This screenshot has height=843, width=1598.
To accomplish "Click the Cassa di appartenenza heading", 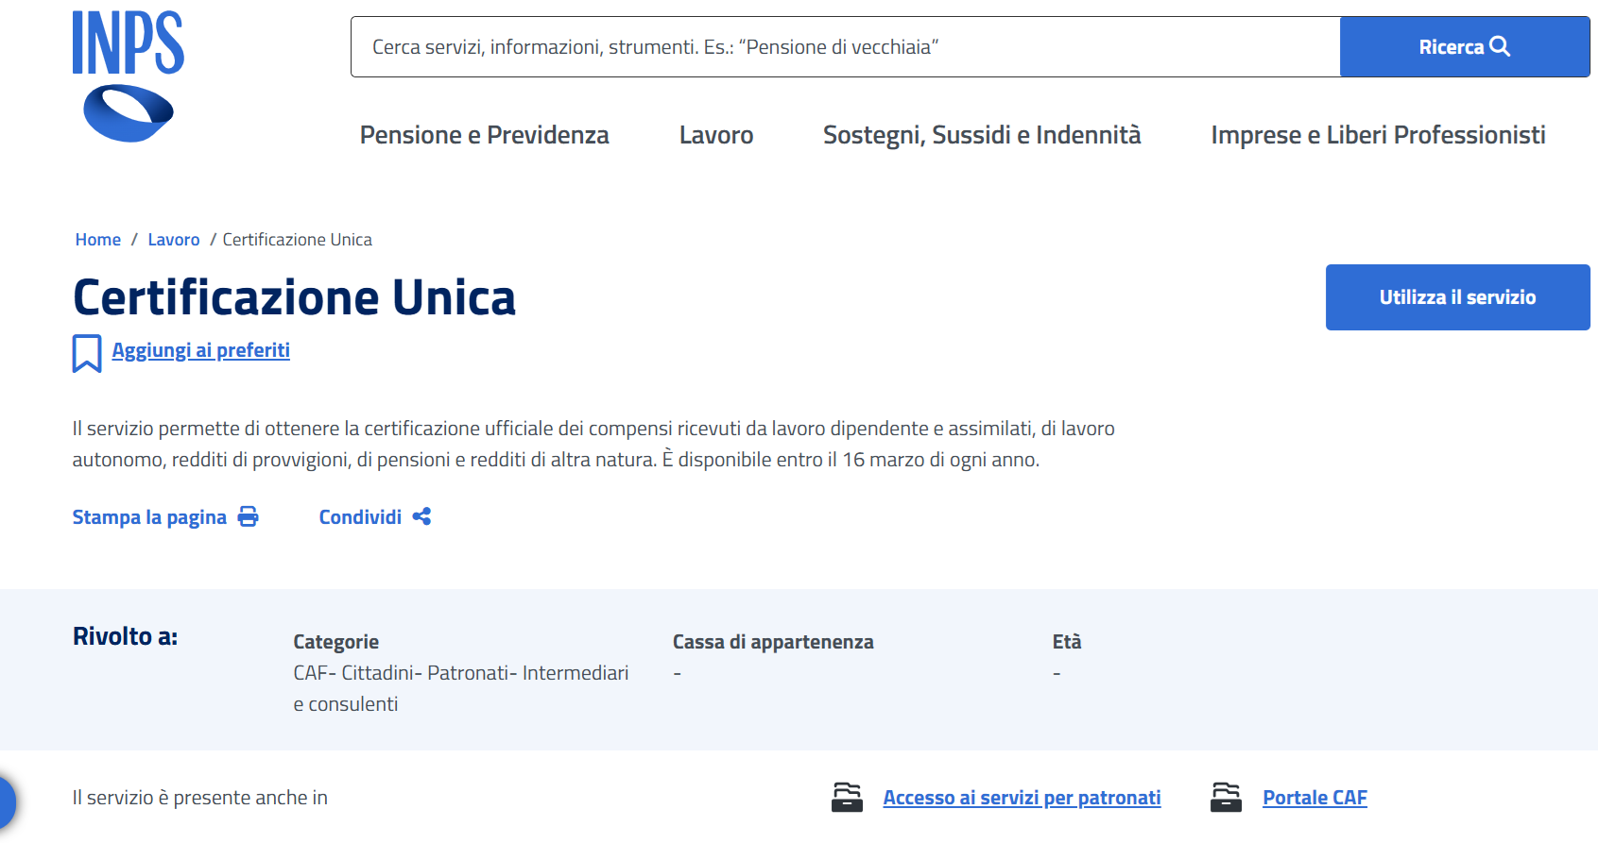I will click(x=773, y=642).
